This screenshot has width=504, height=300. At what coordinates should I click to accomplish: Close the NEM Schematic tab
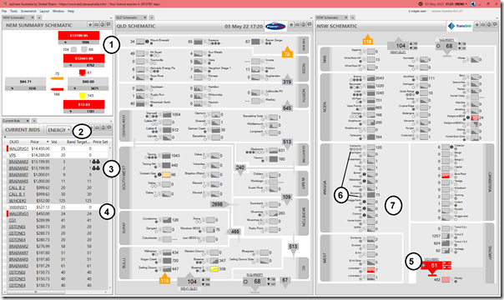33,17
